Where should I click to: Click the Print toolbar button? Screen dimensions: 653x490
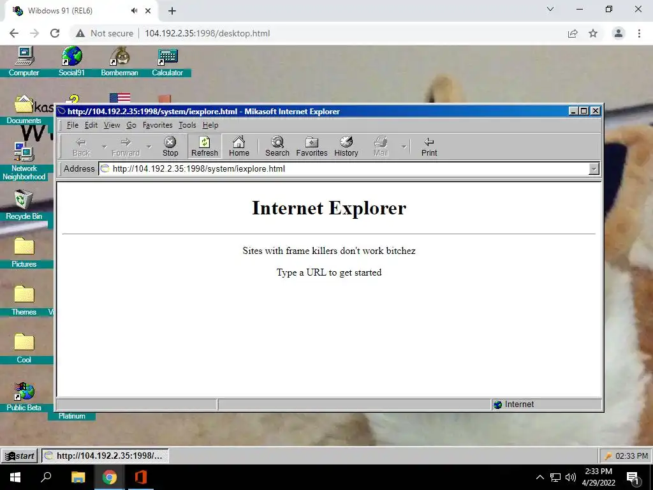pyautogui.click(x=429, y=147)
